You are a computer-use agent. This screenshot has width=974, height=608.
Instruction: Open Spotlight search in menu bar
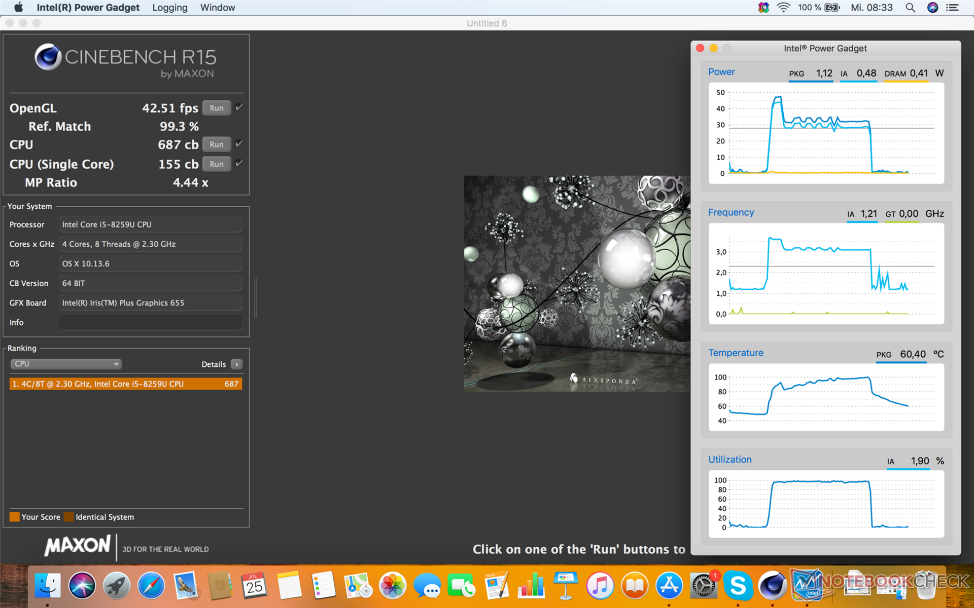911,8
